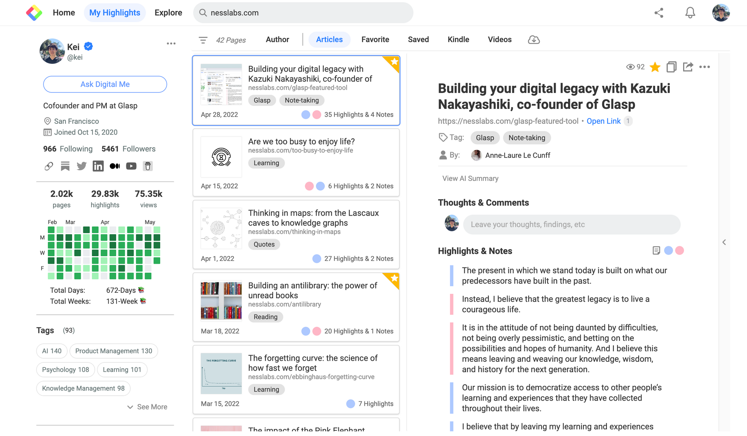Toggle the pink highlight color filter
This screenshot has height=436, width=747.
(x=680, y=251)
